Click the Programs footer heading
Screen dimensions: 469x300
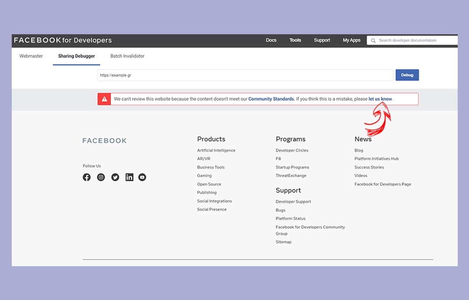tap(291, 139)
